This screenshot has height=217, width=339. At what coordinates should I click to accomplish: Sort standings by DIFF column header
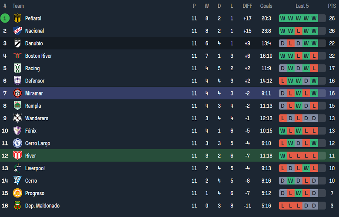247,6
